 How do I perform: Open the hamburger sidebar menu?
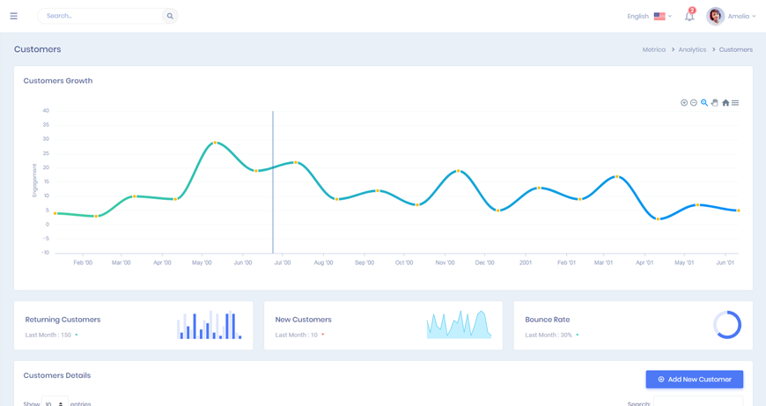tap(13, 16)
